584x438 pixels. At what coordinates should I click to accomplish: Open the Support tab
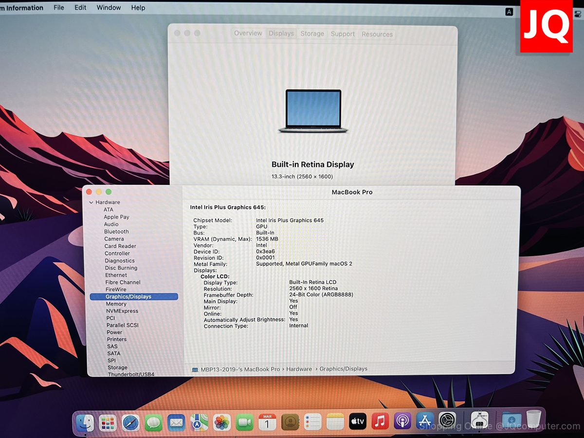343,34
